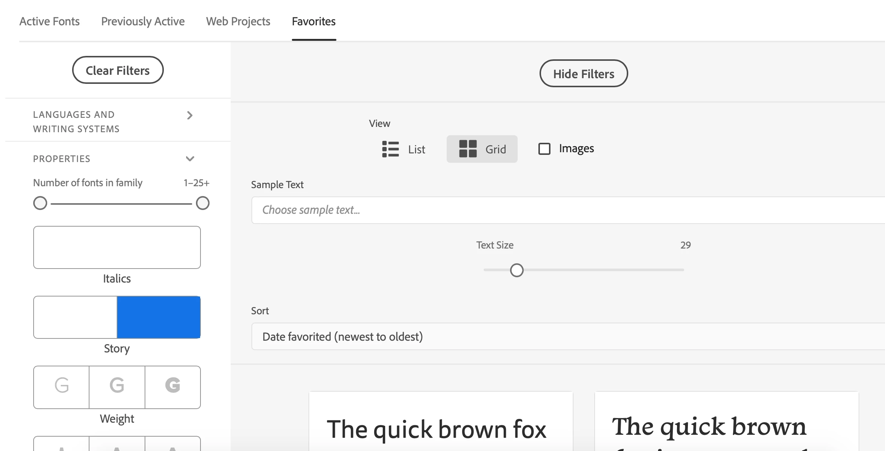Collapse the Properties section chevron
Viewport: 885px width, 451px height.
tap(190, 159)
